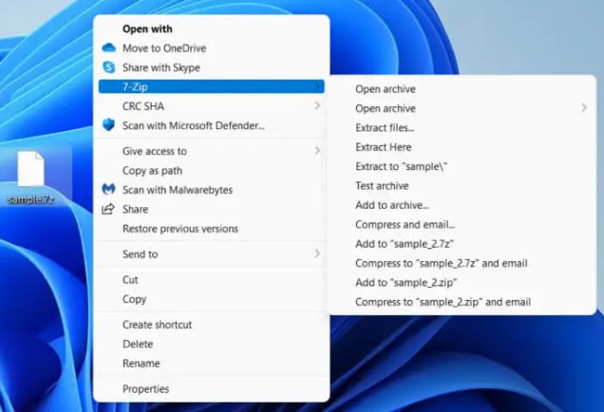Expand the Send to submenu chevron

coord(316,253)
